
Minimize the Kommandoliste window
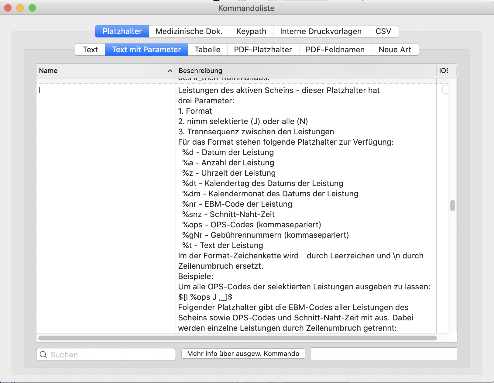(x=20, y=8)
